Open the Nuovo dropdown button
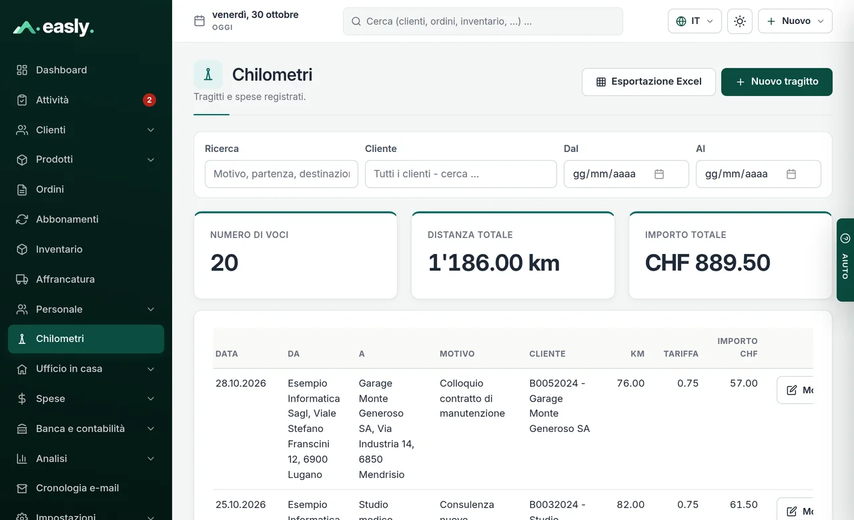Viewport: 854px width, 520px height. point(795,21)
